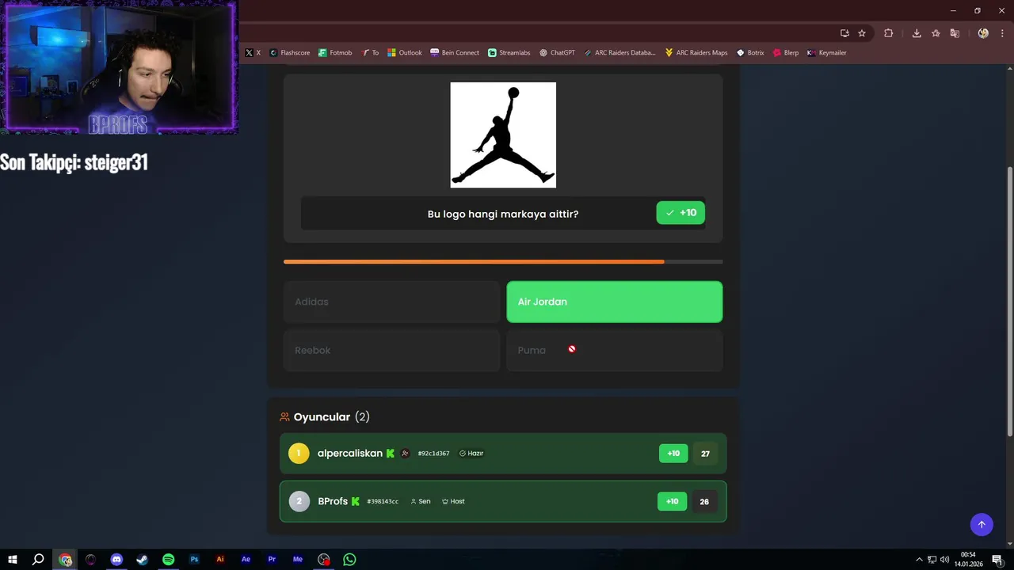
Task: Click the orange question timer bar
Action: coord(503,261)
